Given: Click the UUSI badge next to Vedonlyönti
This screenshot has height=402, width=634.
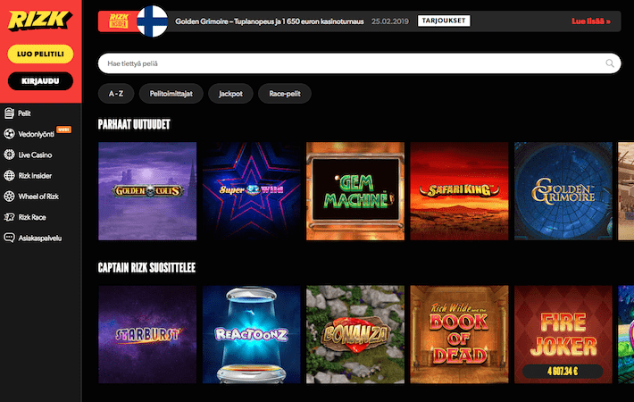Looking at the screenshot, I should pos(63,130).
